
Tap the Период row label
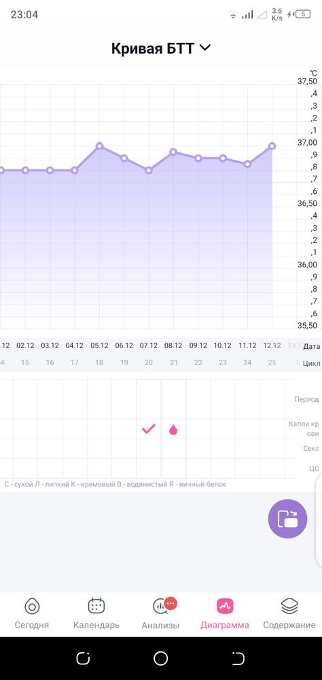click(x=306, y=399)
